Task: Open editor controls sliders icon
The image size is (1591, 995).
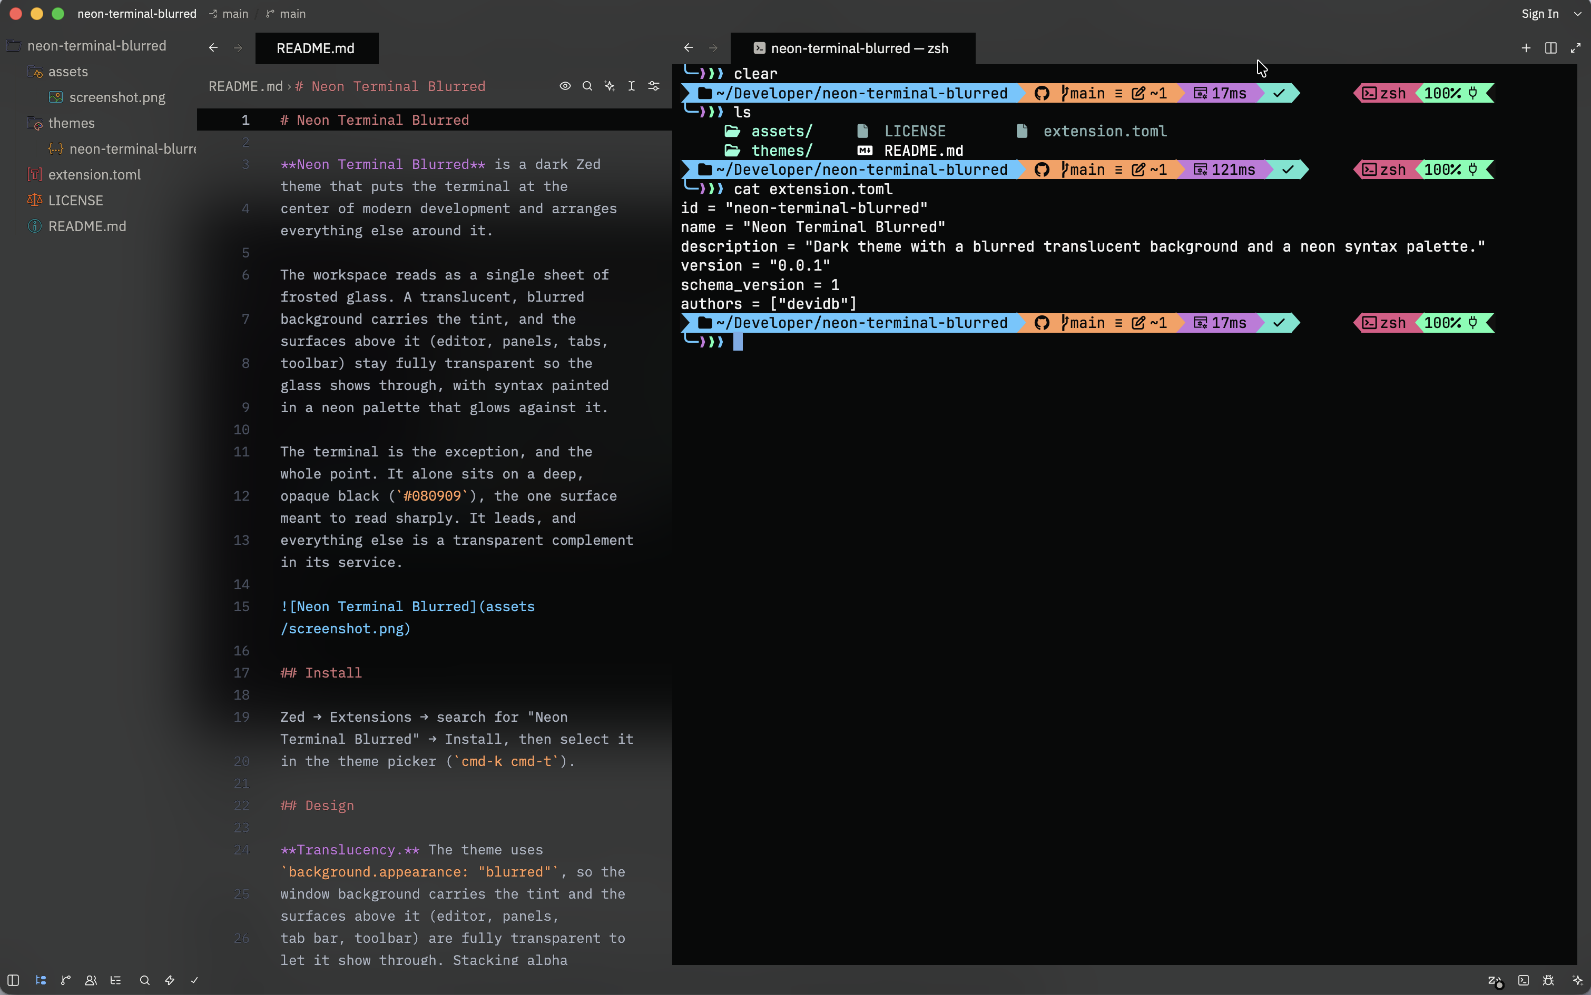Action: click(x=654, y=85)
